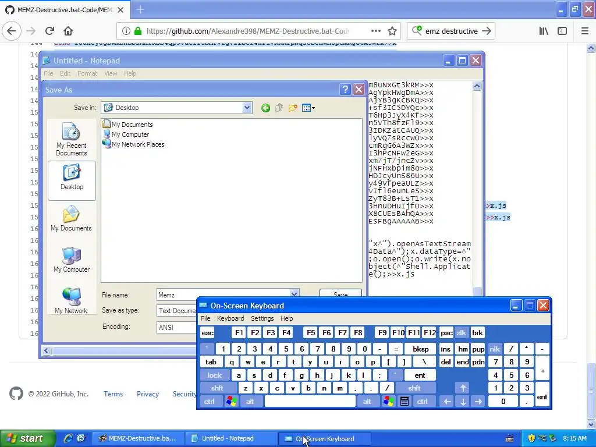Open On-Screen Keyboard Help menu
This screenshot has width=596, height=447.
pyautogui.click(x=286, y=318)
